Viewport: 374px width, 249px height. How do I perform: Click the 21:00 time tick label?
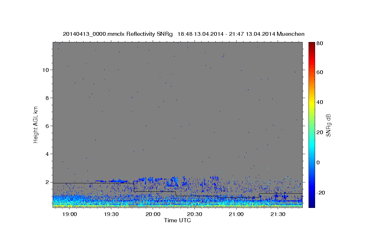tap(236, 214)
